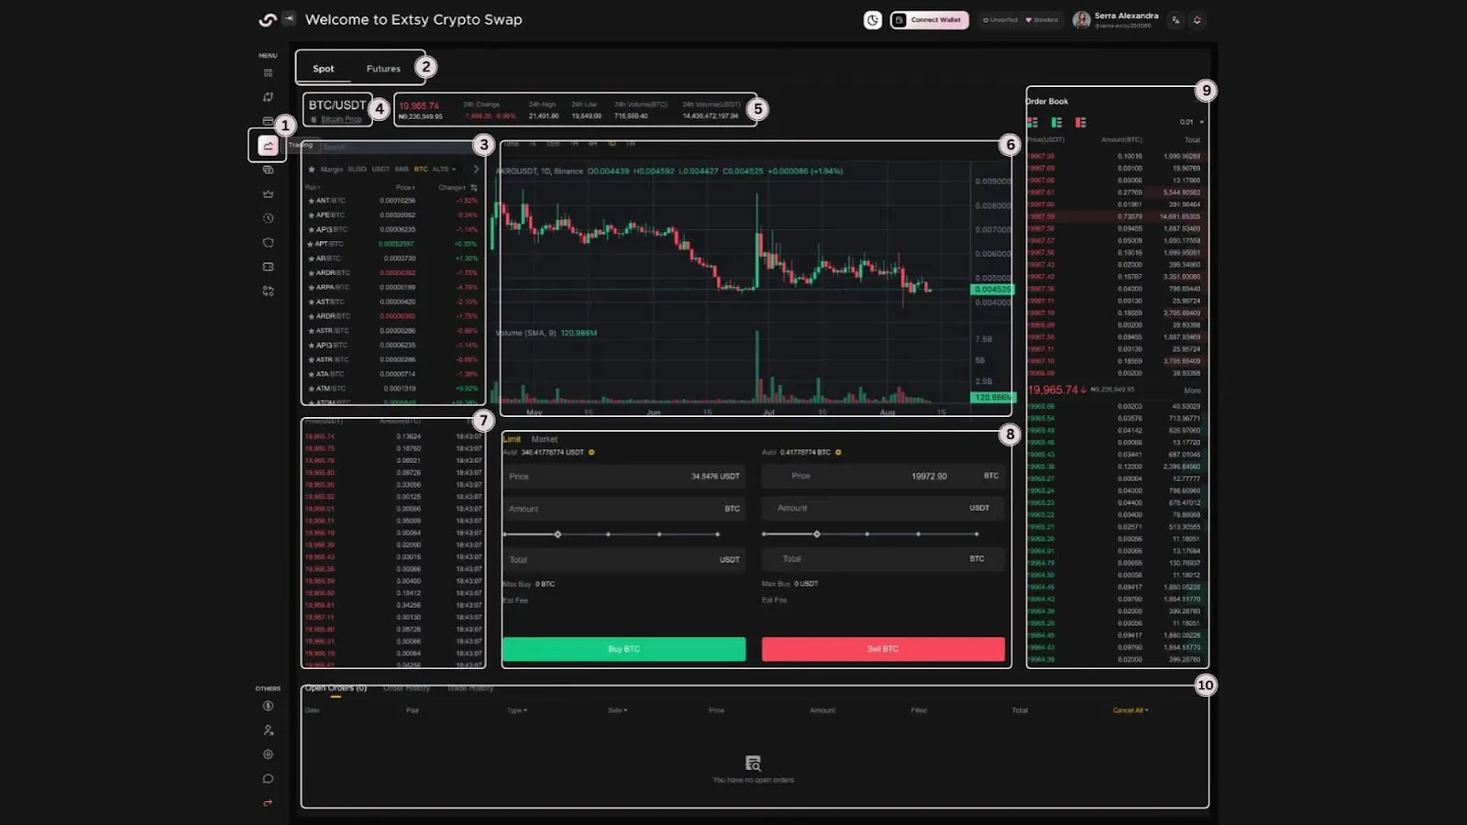
Task: Show buy-only green order book view
Action: (x=1056, y=122)
